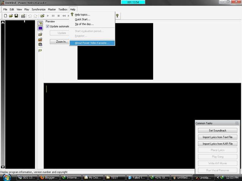Choose Tip of the day
This screenshot has width=242, height=181.
click(x=92, y=24)
